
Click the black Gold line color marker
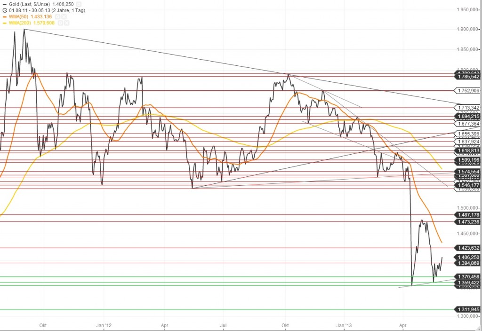click(5, 3)
